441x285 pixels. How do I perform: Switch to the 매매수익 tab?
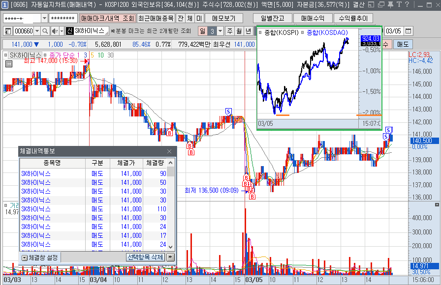pos(312,18)
